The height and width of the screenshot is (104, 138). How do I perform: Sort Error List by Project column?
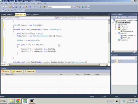pos(102,74)
